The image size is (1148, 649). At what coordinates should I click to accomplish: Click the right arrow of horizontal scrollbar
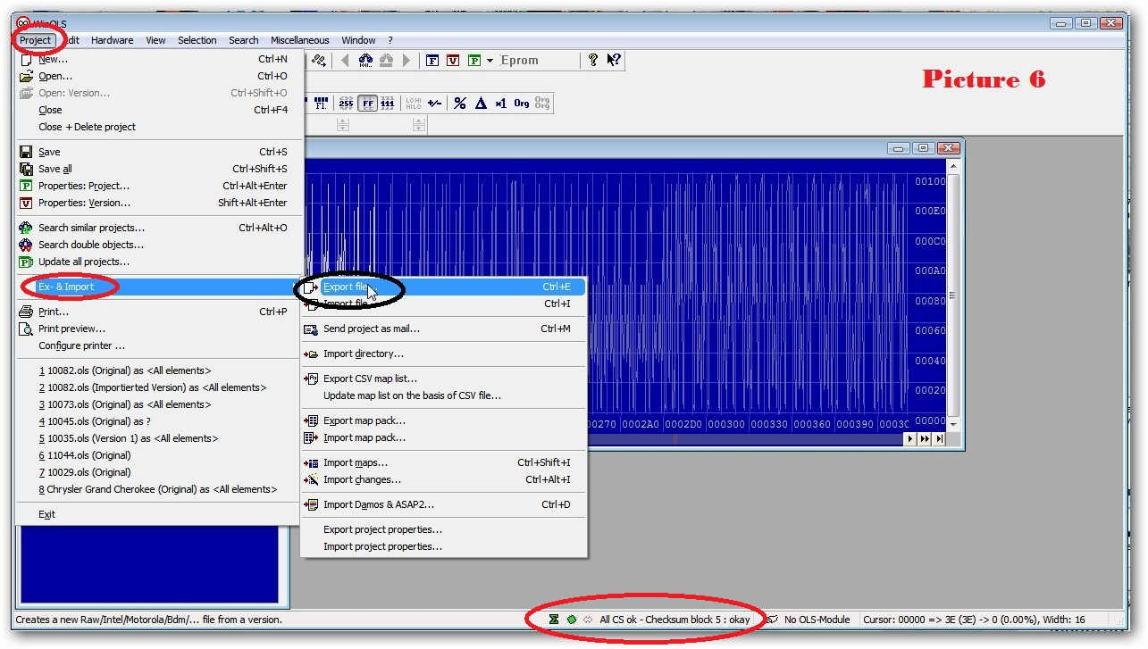pos(911,438)
